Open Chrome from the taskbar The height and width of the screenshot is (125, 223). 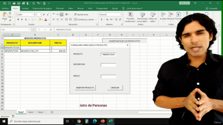79,121
